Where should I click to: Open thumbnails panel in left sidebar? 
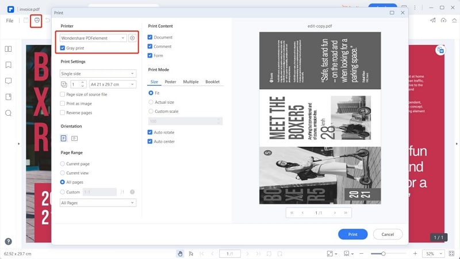8,49
